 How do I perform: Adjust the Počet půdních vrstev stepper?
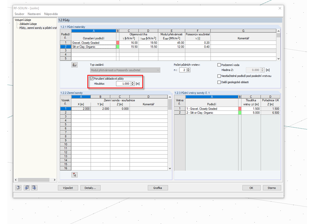(188, 70)
